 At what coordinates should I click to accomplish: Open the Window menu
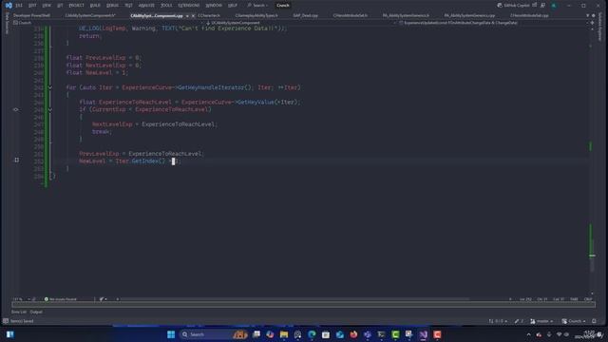(x=214, y=6)
